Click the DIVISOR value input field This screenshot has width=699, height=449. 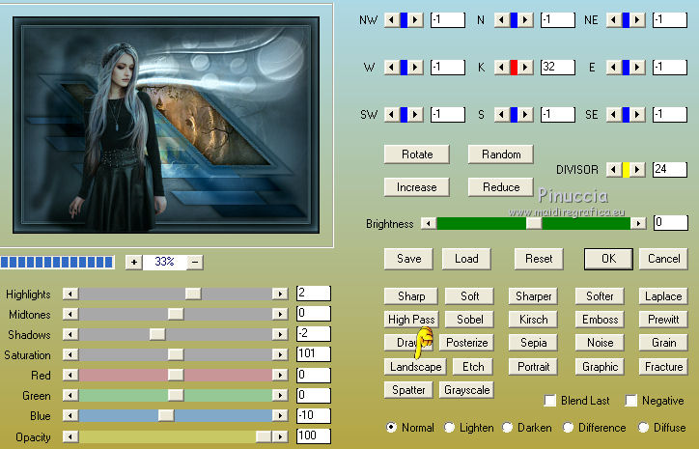670,169
